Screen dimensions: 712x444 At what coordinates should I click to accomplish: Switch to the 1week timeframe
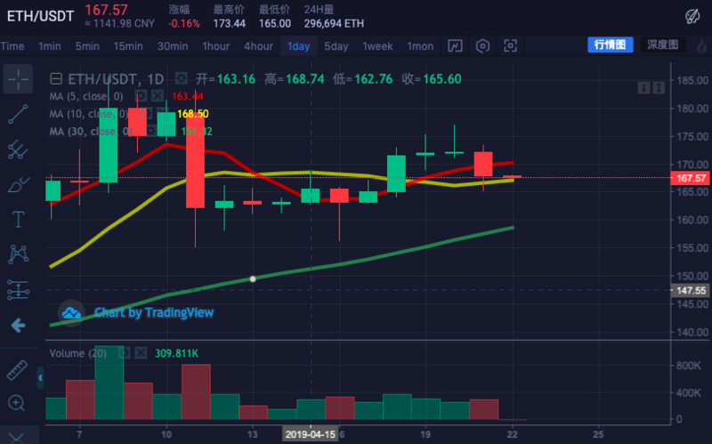click(377, 45)
